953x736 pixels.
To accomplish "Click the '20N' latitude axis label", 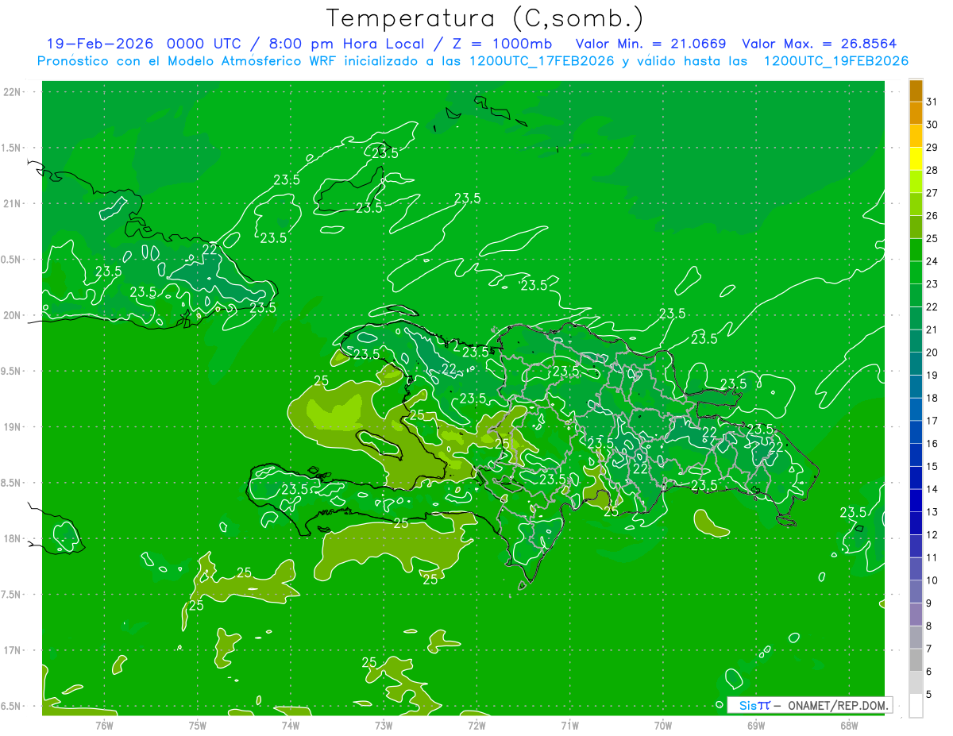I will tap(13, 315).
